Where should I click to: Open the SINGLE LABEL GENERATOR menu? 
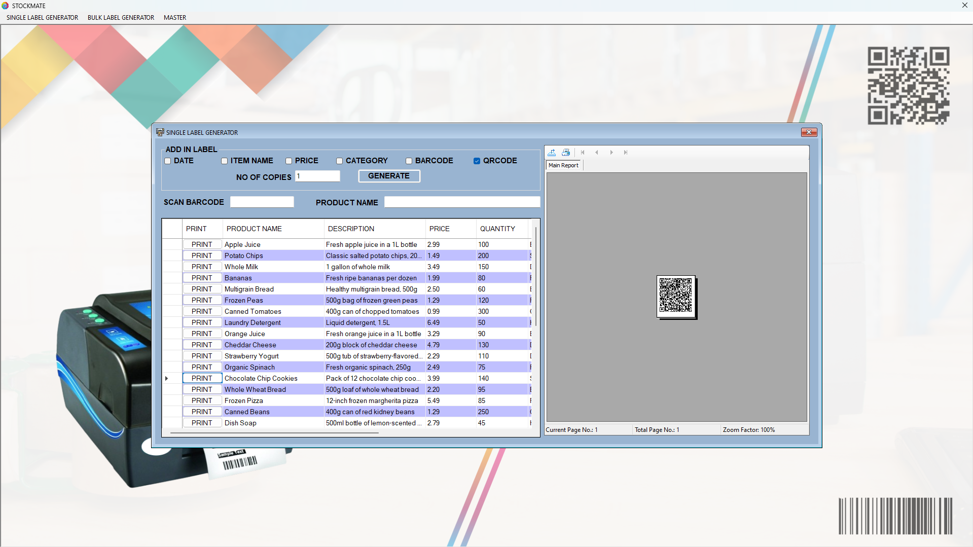[x=42, y=17]
